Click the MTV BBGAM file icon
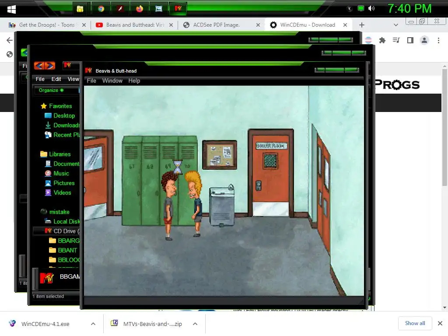Screen dimensions: 448x336 (46, 278)
